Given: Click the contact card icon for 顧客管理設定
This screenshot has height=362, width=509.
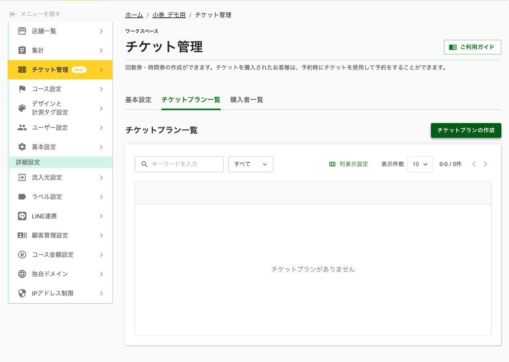Looking at the screenshot, I should [22, 235].
